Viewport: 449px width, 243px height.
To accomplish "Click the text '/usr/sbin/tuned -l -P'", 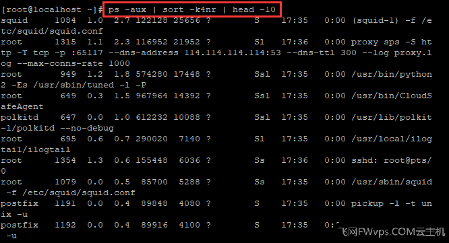I will 90,85.
